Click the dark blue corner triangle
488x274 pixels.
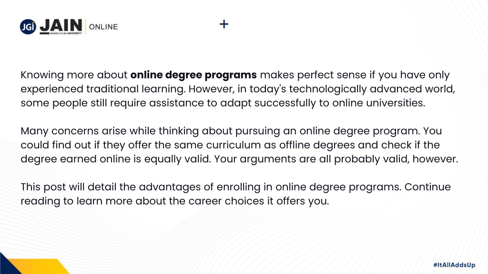(x=7, y=265)
